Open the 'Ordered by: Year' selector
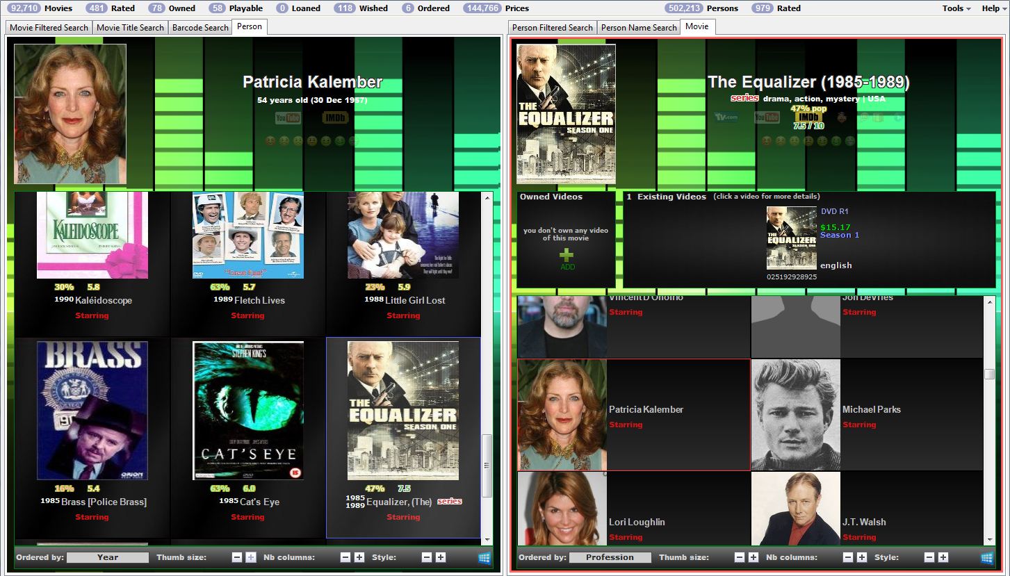This screenshot has width=1010, height=576. coord(108,557)
